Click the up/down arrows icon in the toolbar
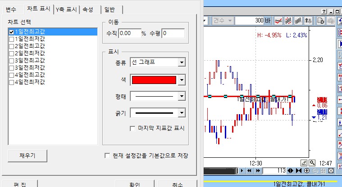 (x=308, y=21)
